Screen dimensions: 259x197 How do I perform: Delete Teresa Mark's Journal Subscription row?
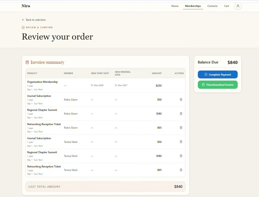point(181,142)
